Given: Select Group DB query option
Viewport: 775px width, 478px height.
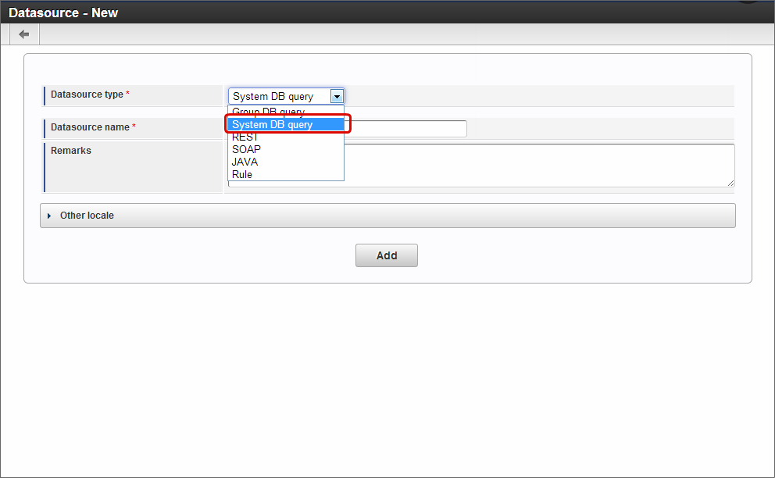Looking at the screenshot, I should pyautogui.click(x=285, y=112).
